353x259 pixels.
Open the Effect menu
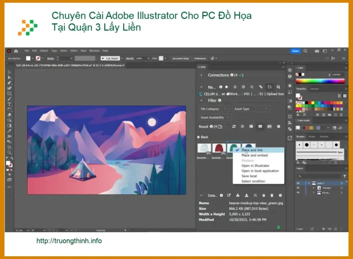coord(74,51)
